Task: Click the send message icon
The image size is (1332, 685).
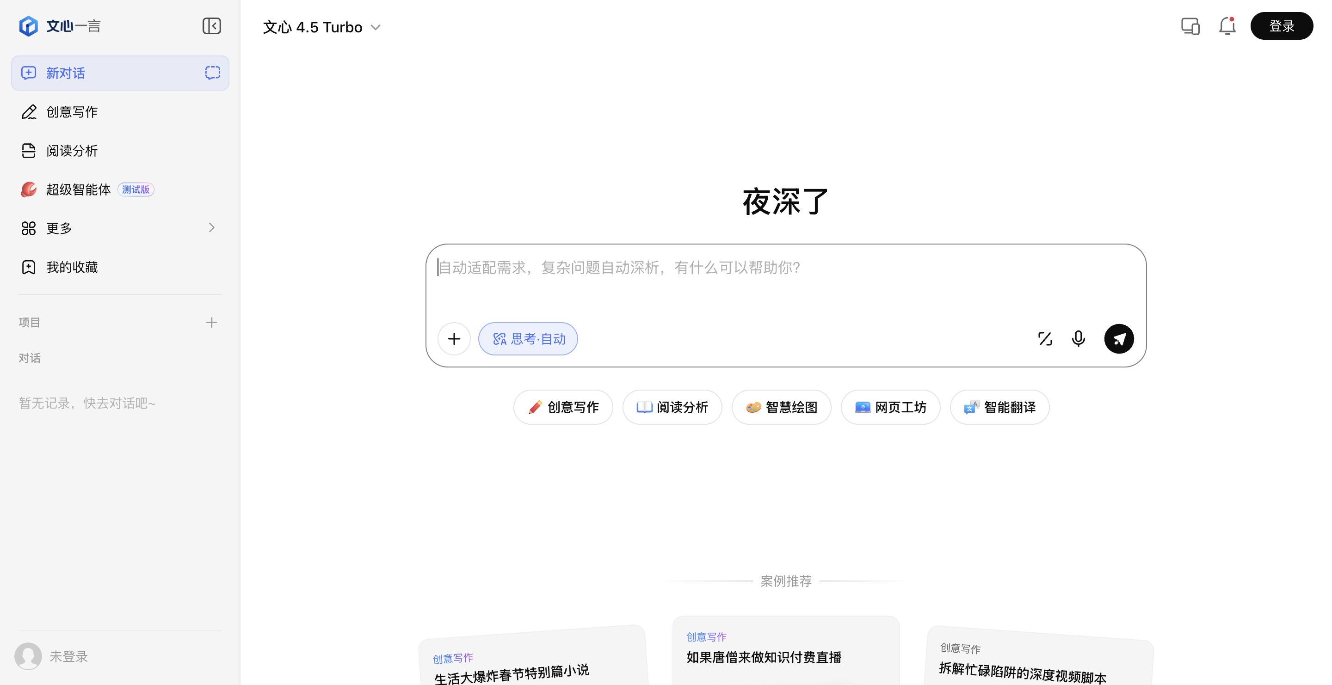Action: [1118, 338]
